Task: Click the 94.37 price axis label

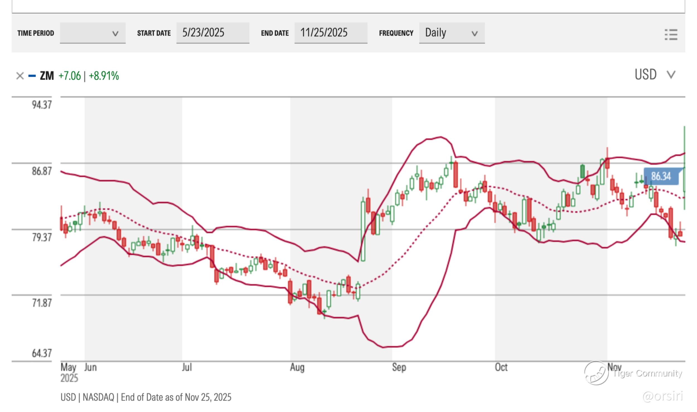Action: (x=42, y=105)
